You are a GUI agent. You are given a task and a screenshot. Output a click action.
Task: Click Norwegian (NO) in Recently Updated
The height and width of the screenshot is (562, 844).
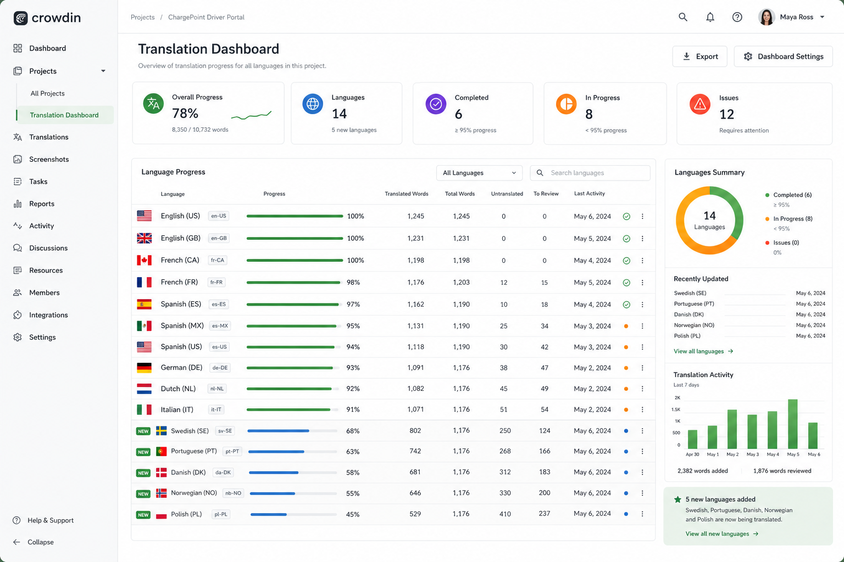(x=694, y=325)
